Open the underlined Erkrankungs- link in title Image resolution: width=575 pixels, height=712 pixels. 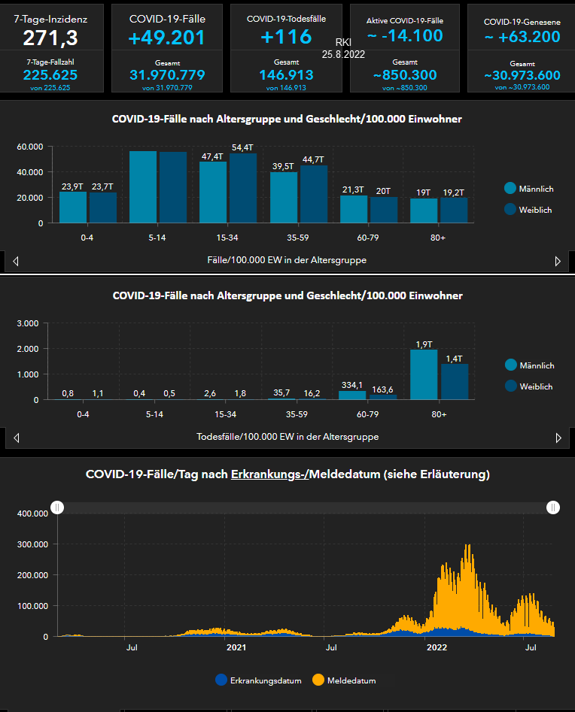(x=269, y=474)
